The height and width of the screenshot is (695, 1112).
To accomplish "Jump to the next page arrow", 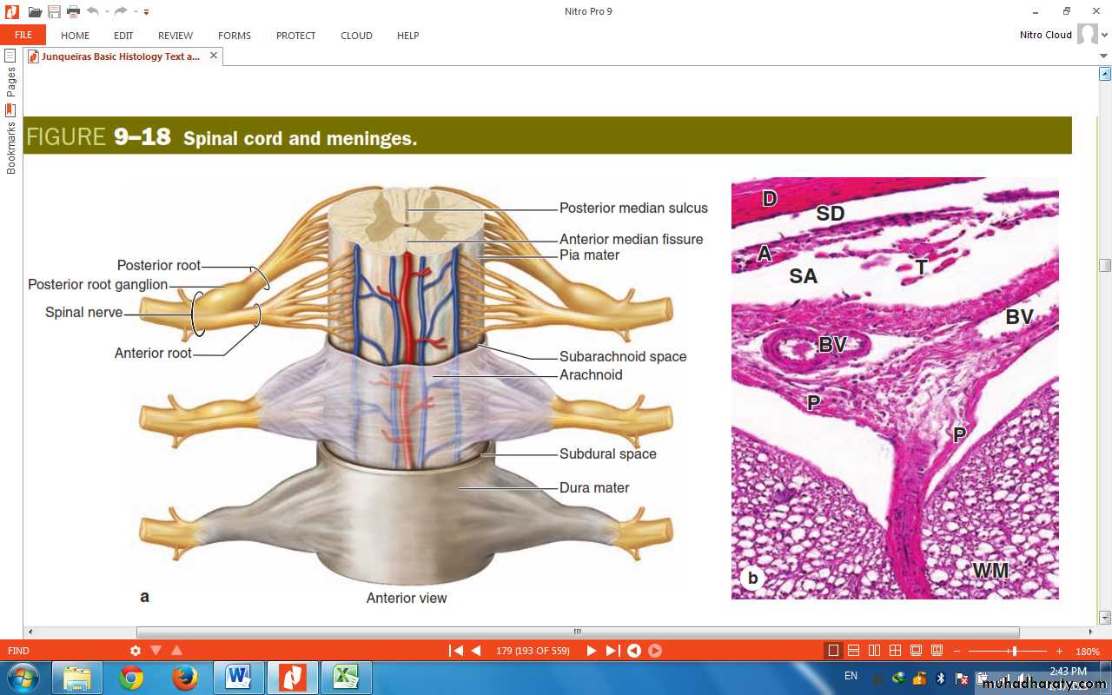I will click(x=591, y=651).
